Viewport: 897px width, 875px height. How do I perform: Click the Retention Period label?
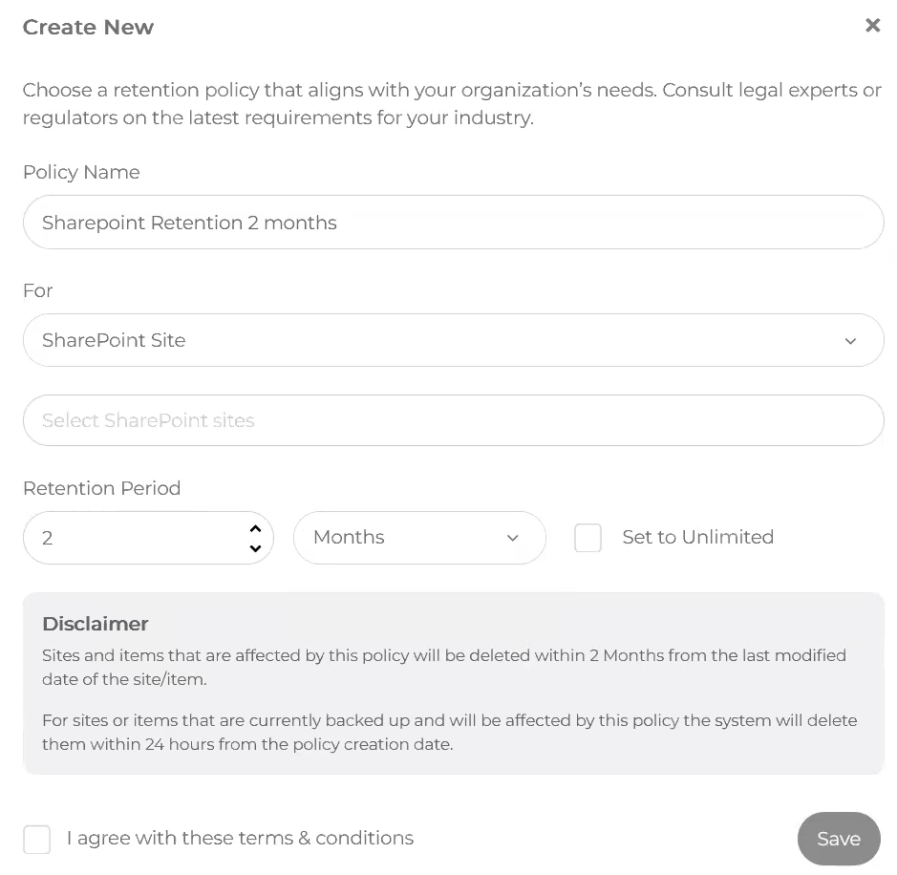point(101,488)
